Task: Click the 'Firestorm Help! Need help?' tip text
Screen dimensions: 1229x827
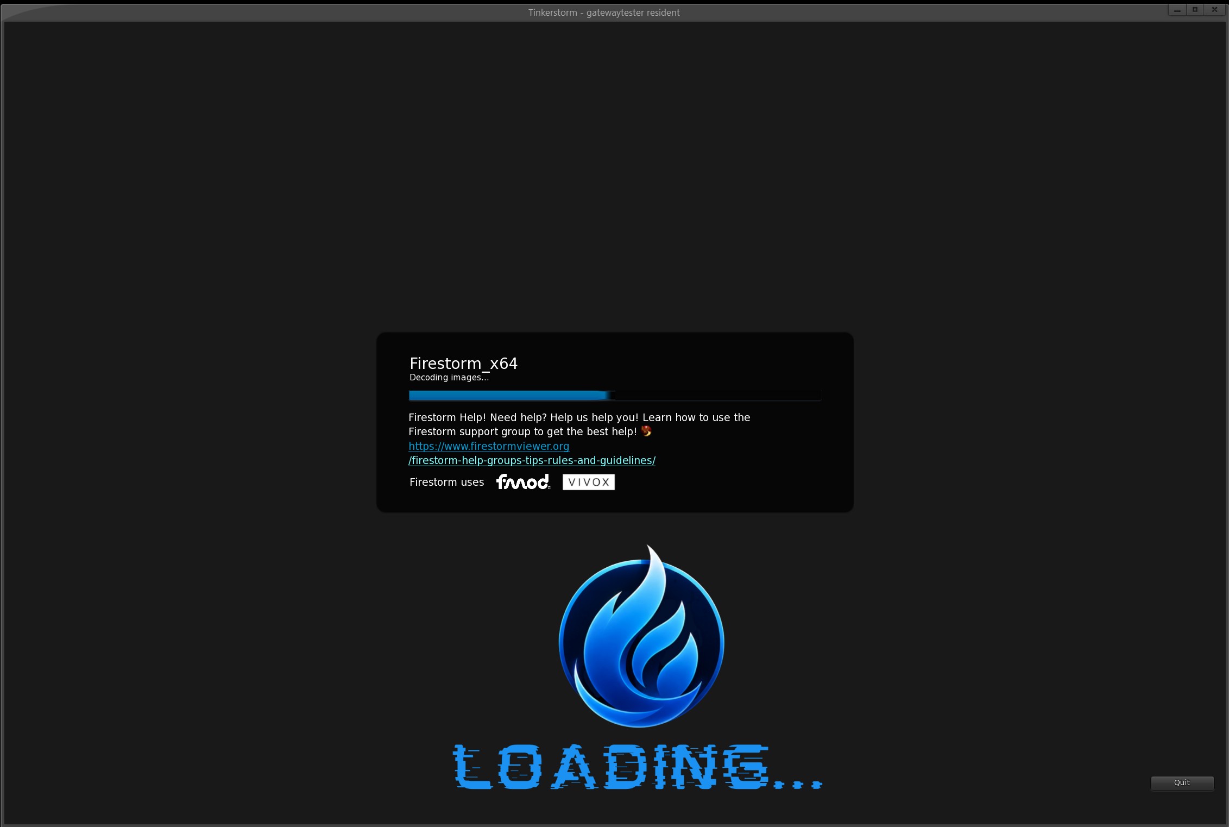Action: pyautogui.click(x=579, y=424)
